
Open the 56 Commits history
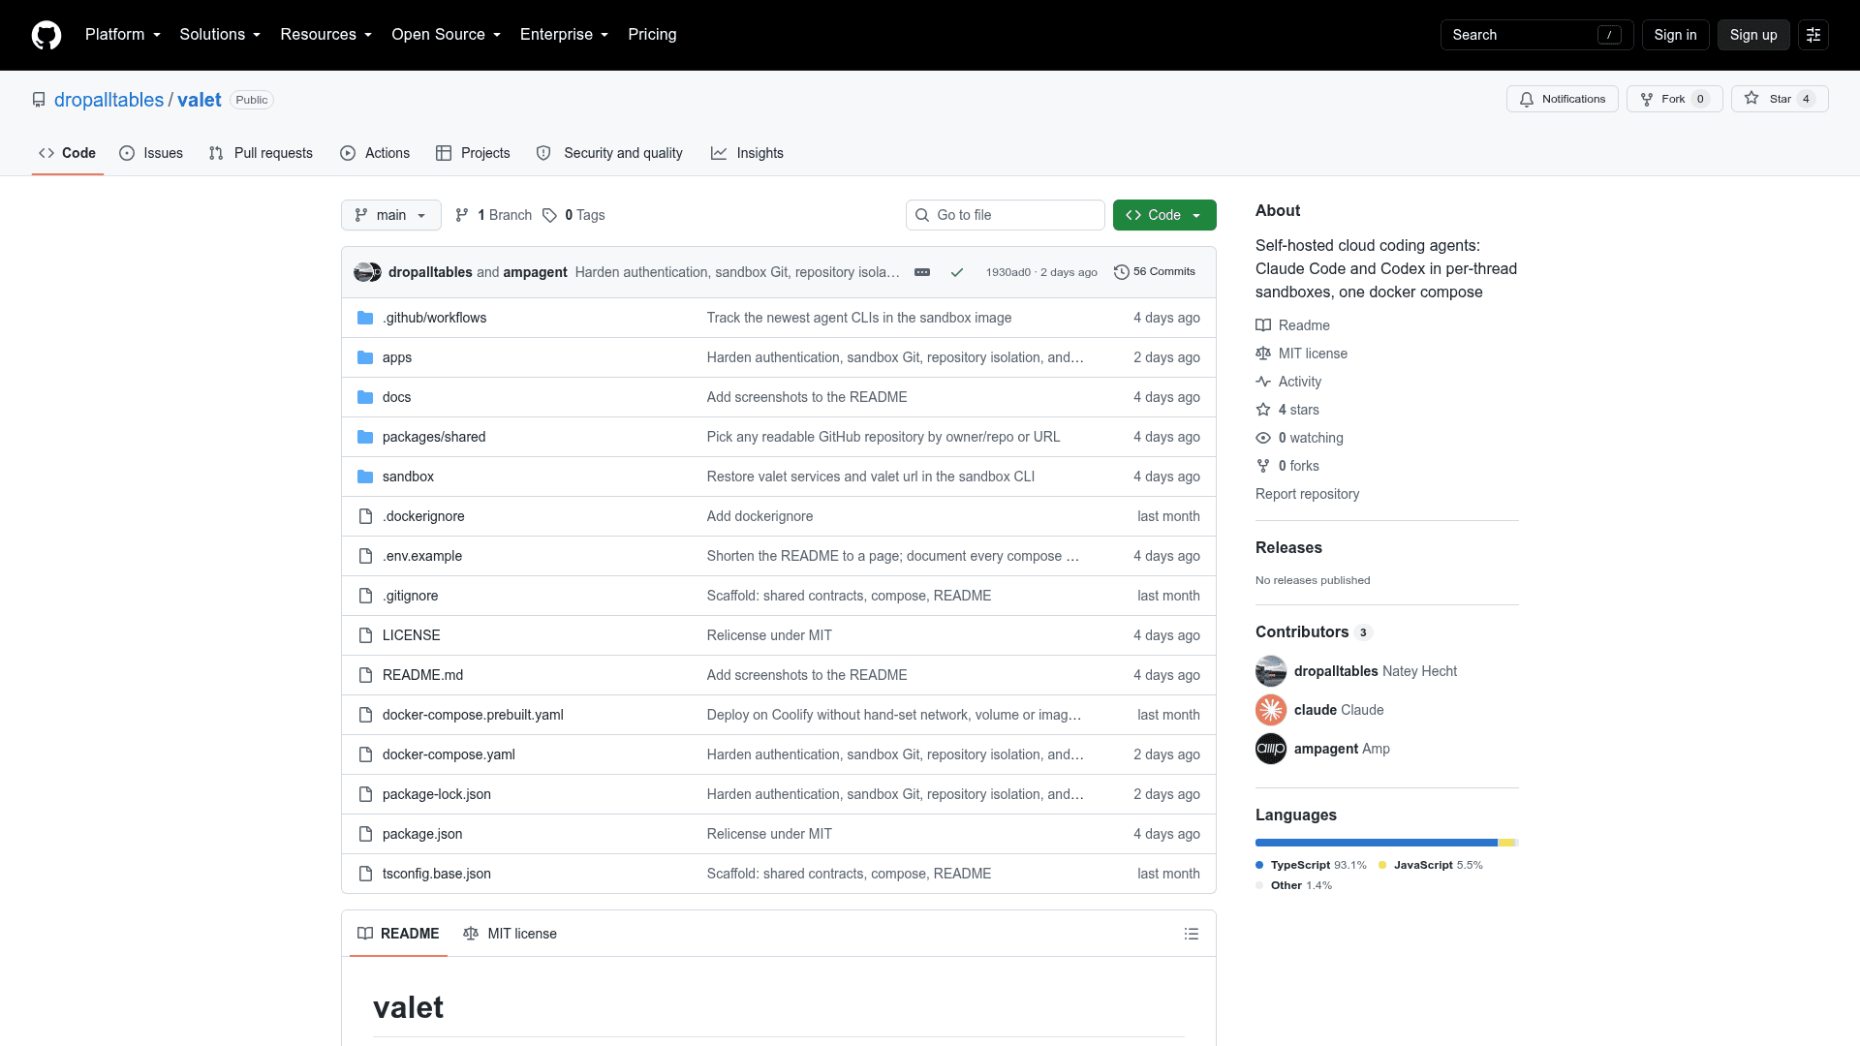point(1155,272)
